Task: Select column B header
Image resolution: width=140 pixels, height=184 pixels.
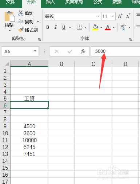Action: click(x=61, y=64)
